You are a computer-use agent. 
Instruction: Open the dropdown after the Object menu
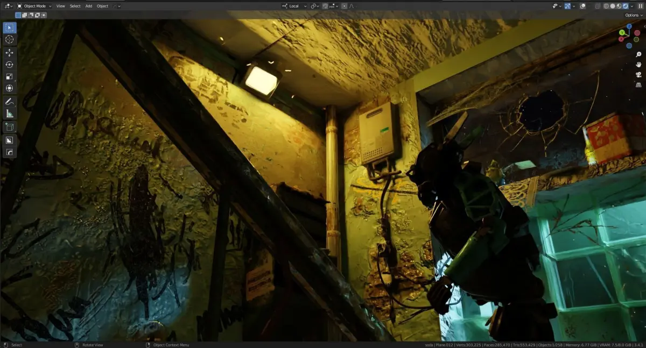116,6
